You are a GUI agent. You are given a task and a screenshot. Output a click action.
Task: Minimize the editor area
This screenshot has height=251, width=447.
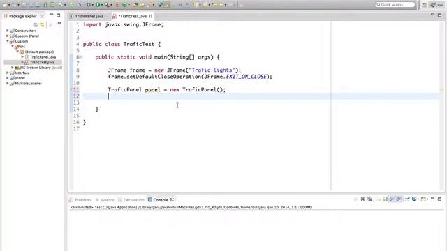(x=432, y=14)
